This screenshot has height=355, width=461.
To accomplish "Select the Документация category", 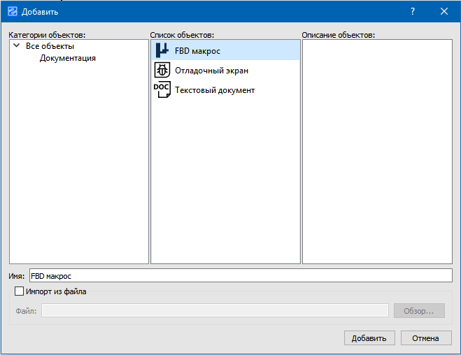I will [68, 58].
